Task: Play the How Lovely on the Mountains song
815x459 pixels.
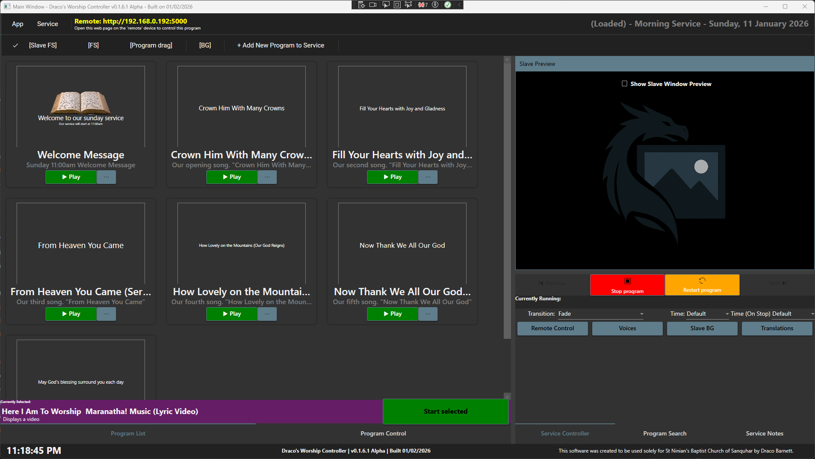Action: pos(232,314)
